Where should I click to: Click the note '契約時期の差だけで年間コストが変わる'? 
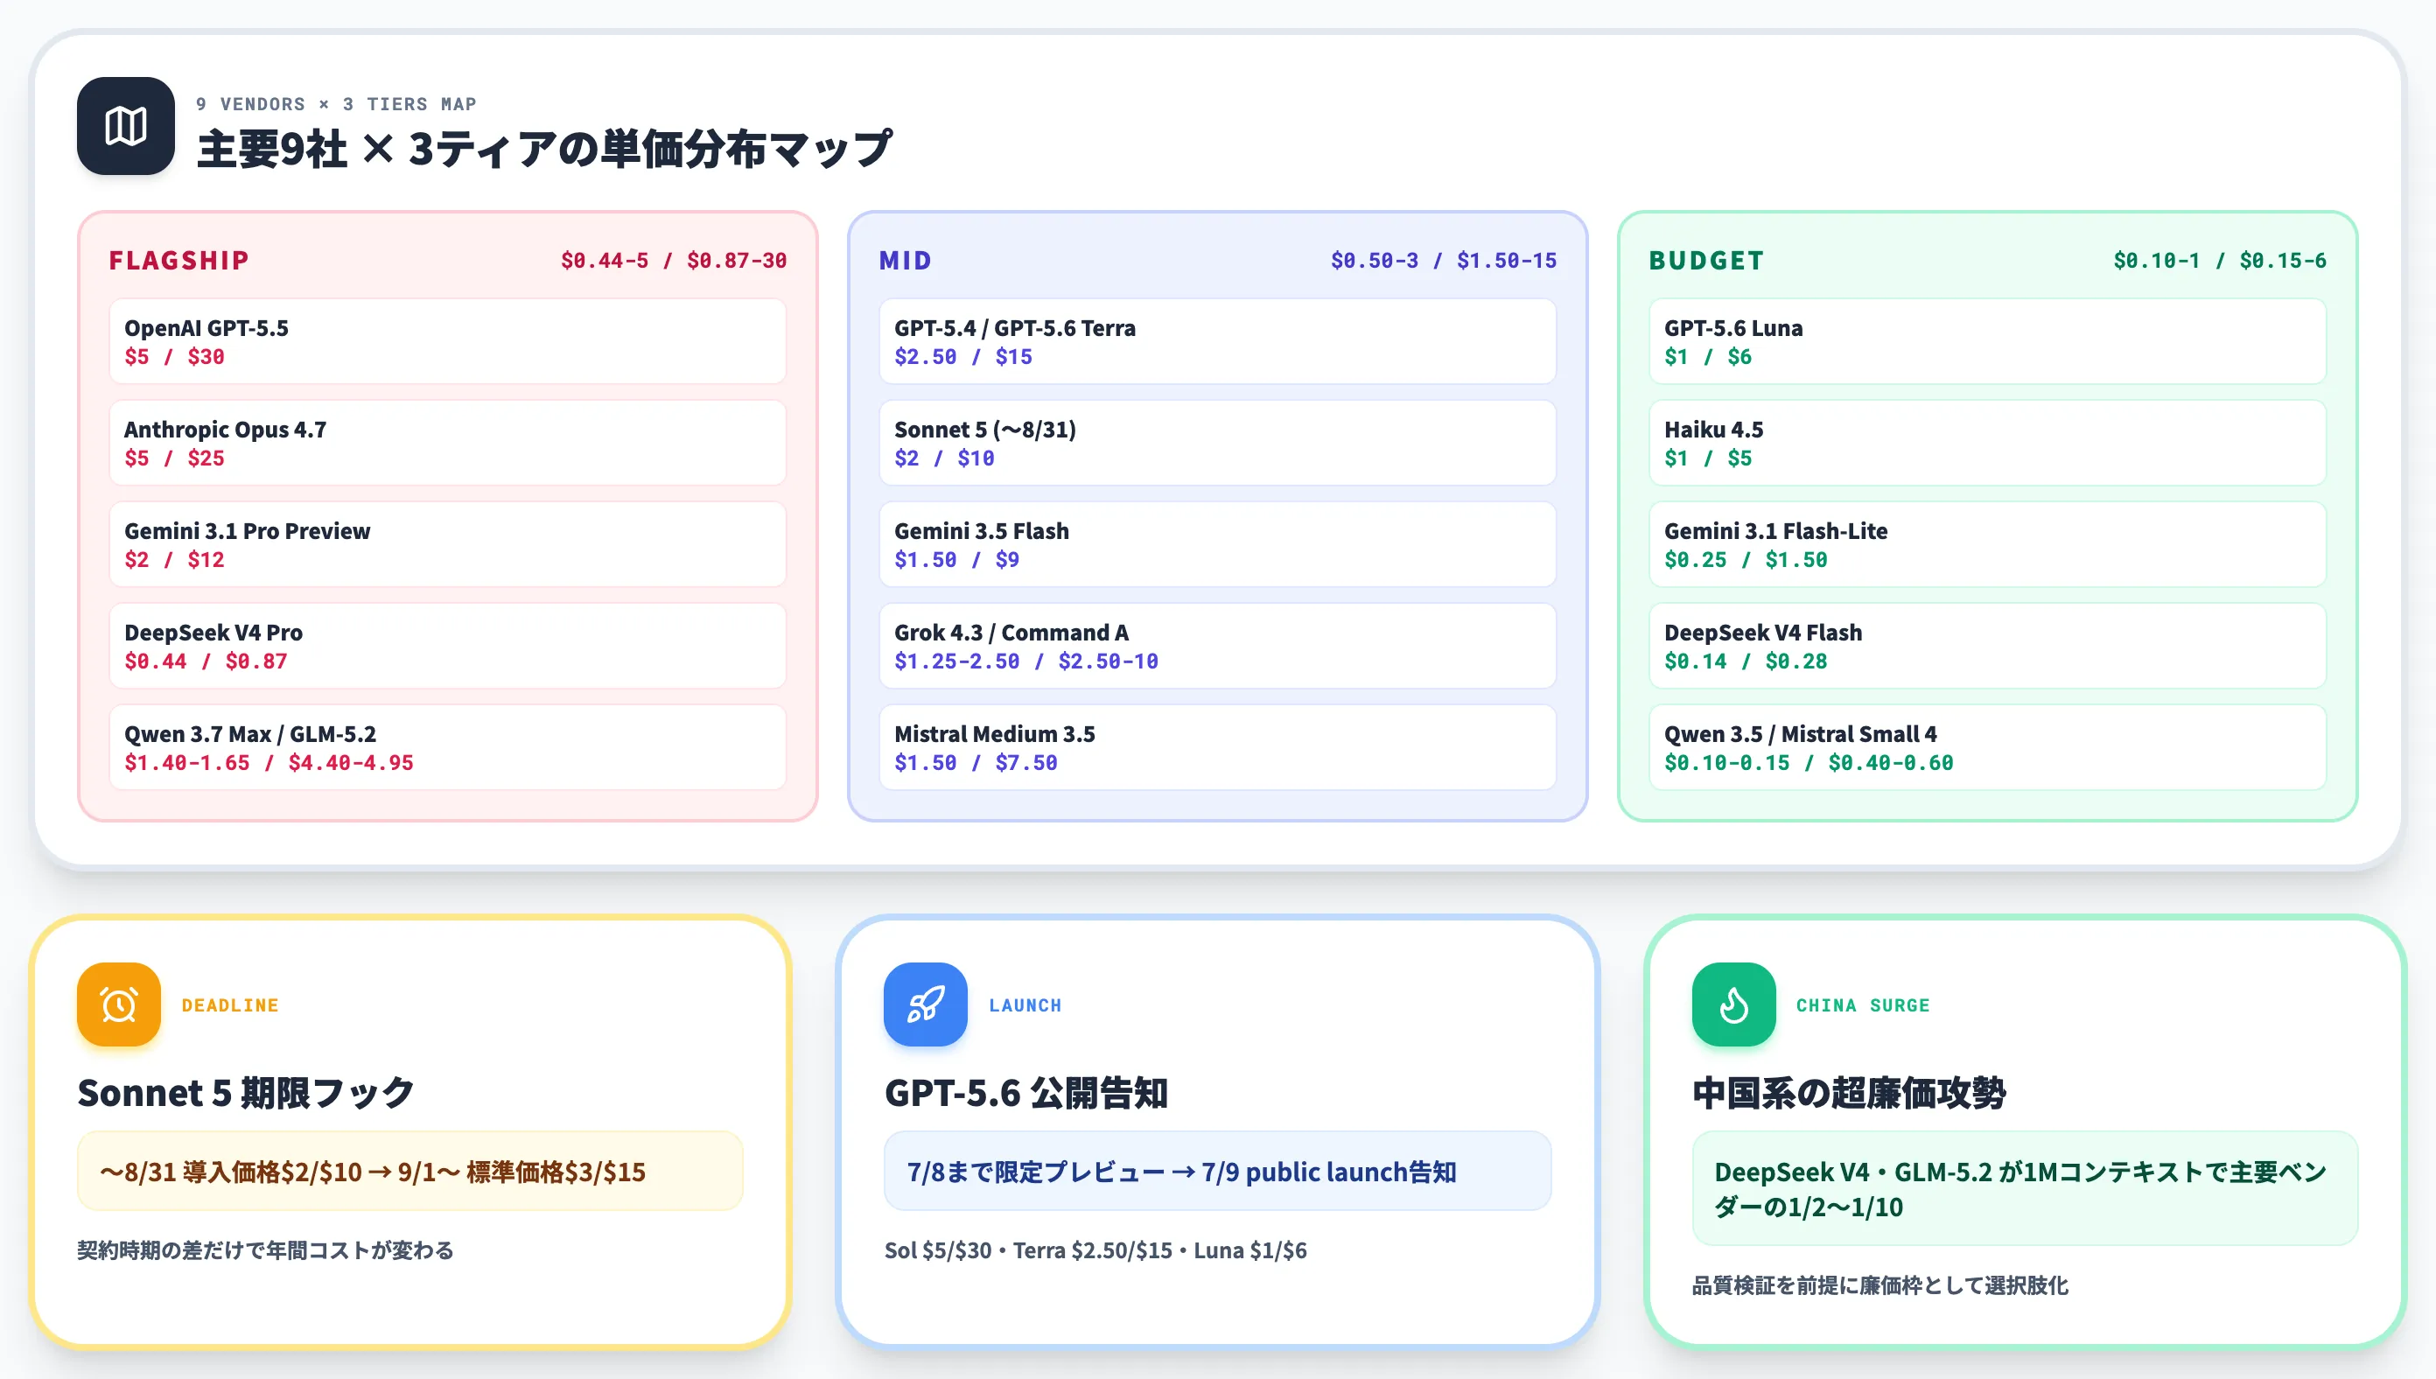(265, 1250)
